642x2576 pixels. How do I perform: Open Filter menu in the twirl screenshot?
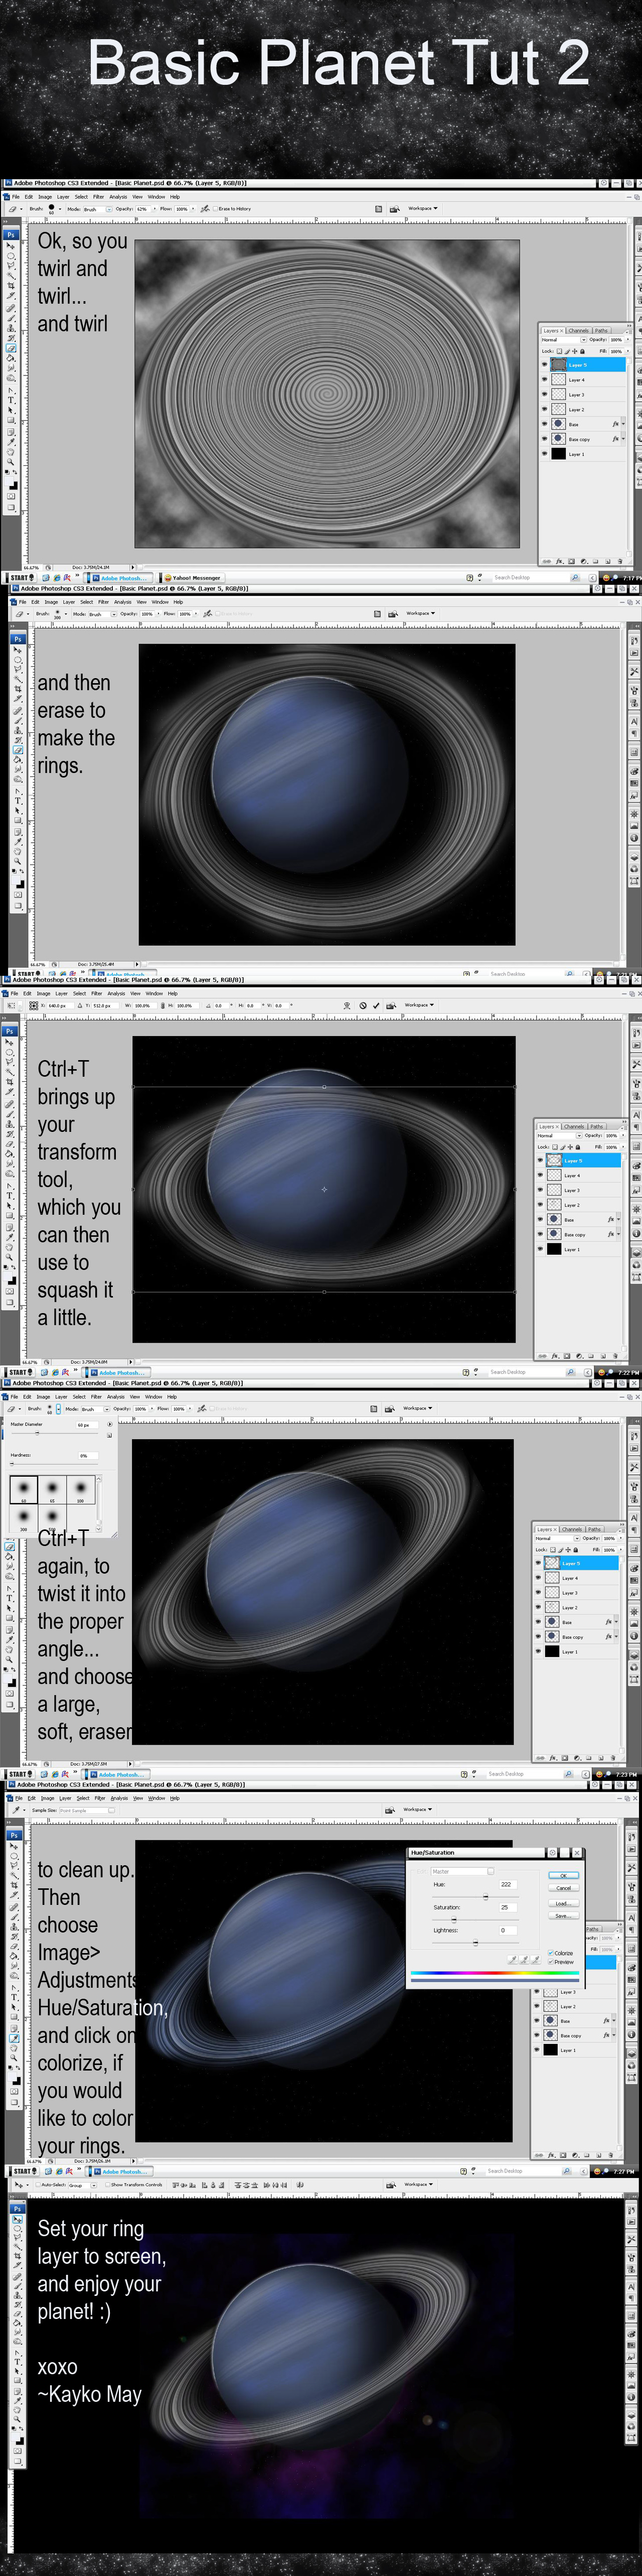coord(98,197)
